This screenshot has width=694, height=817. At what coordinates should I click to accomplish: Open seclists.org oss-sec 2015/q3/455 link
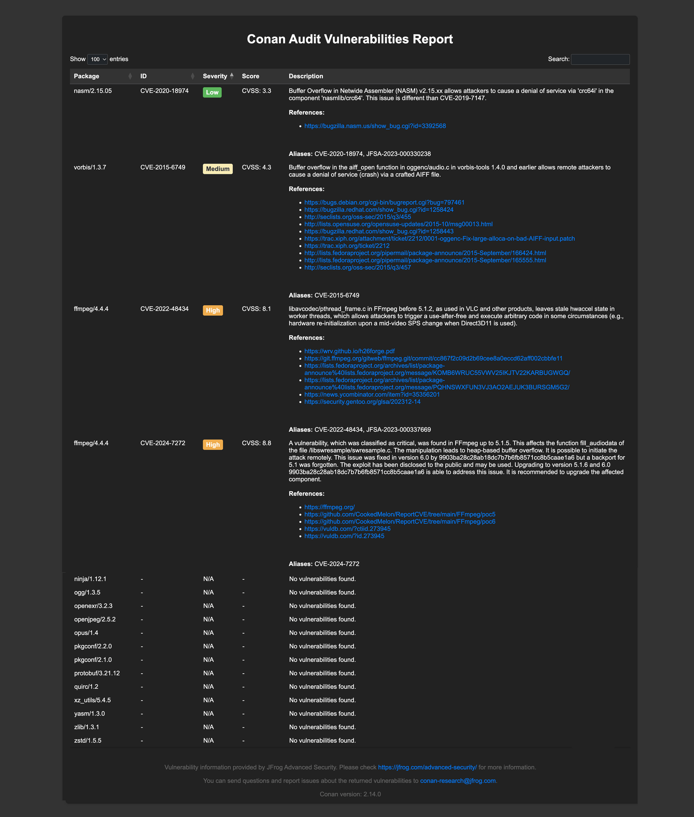pyautogui.click(x=358, y=217)
